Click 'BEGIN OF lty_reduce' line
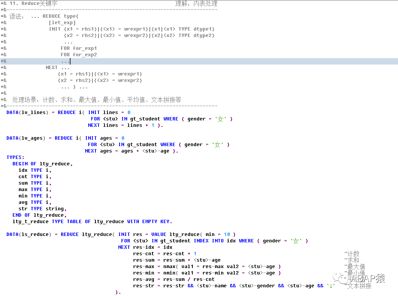398x296 pixels. click(x=43, y=164)
